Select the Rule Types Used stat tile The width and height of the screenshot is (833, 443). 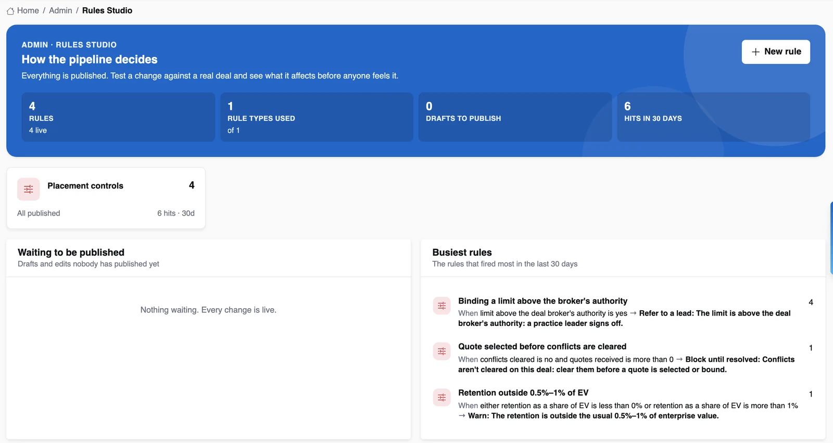point(317,117)
